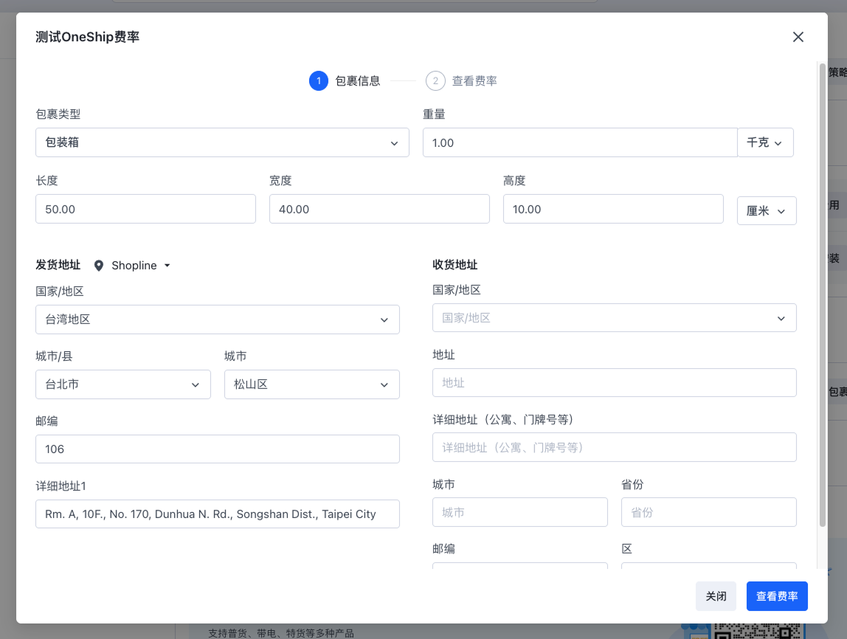Edit the height field showing 10.00
This screenshot has width=847, height=639.
pos(613,209)
